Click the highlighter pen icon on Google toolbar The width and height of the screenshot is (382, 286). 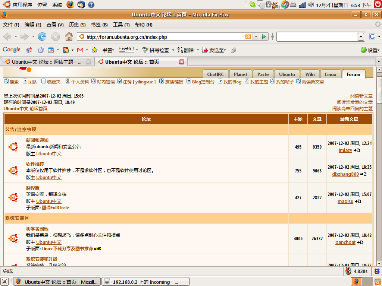[234, 50]
